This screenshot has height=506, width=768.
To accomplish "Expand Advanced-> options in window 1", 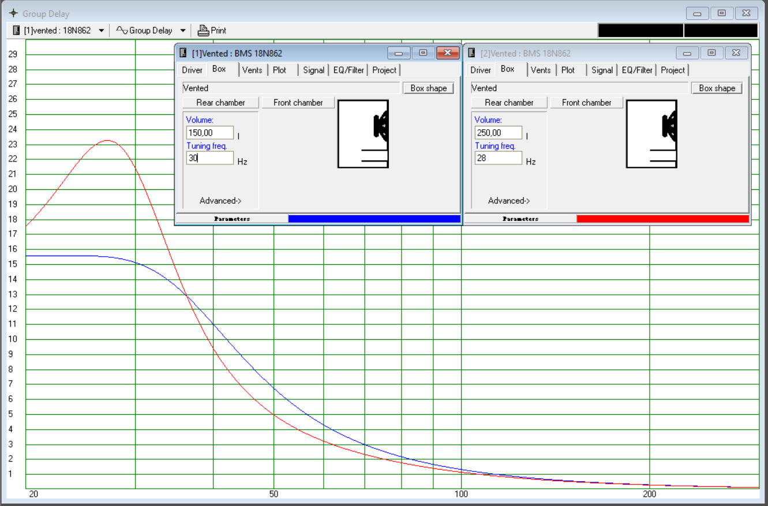I will [220, 201].
